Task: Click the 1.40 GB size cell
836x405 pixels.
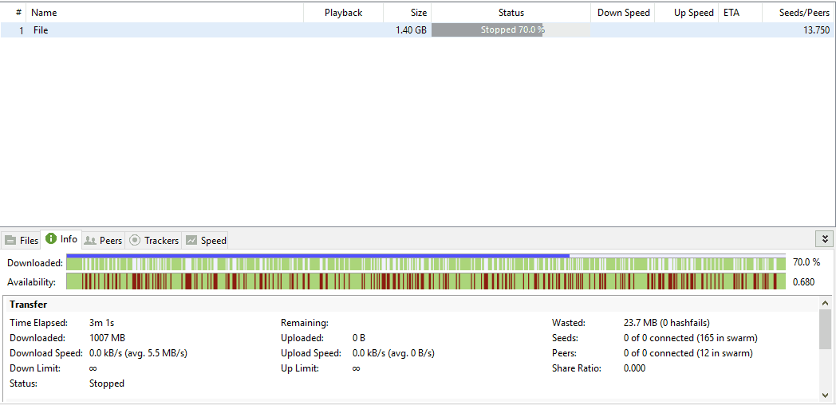Action: point(411,30)
